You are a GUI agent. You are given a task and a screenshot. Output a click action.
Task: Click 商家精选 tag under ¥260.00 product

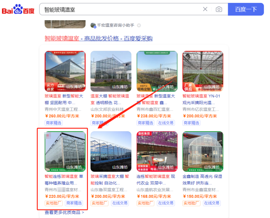point(54,123)
